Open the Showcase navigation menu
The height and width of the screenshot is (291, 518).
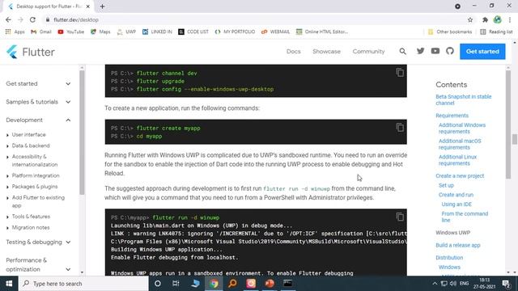coord(326,52)
